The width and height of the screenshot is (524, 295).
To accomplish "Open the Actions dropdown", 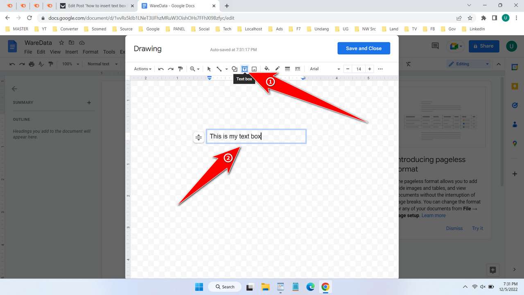I will pos(142,69).
